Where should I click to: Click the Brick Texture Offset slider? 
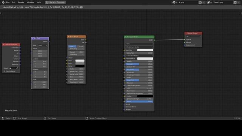click(x=76, y=46)
